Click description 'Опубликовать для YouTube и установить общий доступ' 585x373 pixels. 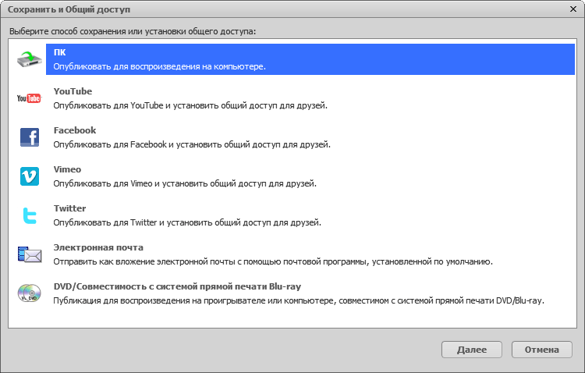tap(190, 105)
